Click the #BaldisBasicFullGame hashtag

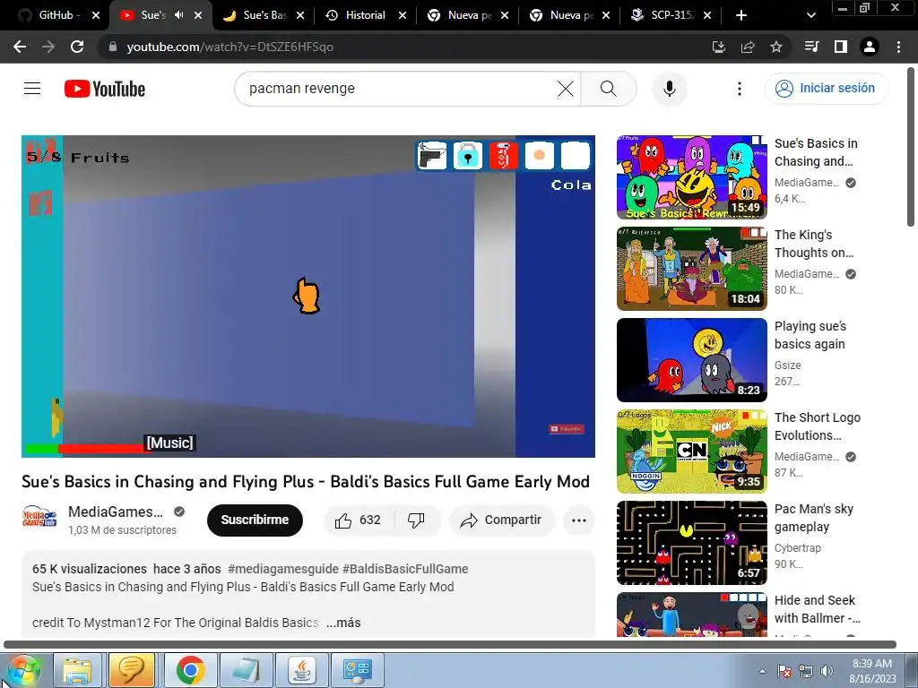click(x=405, y=569)
